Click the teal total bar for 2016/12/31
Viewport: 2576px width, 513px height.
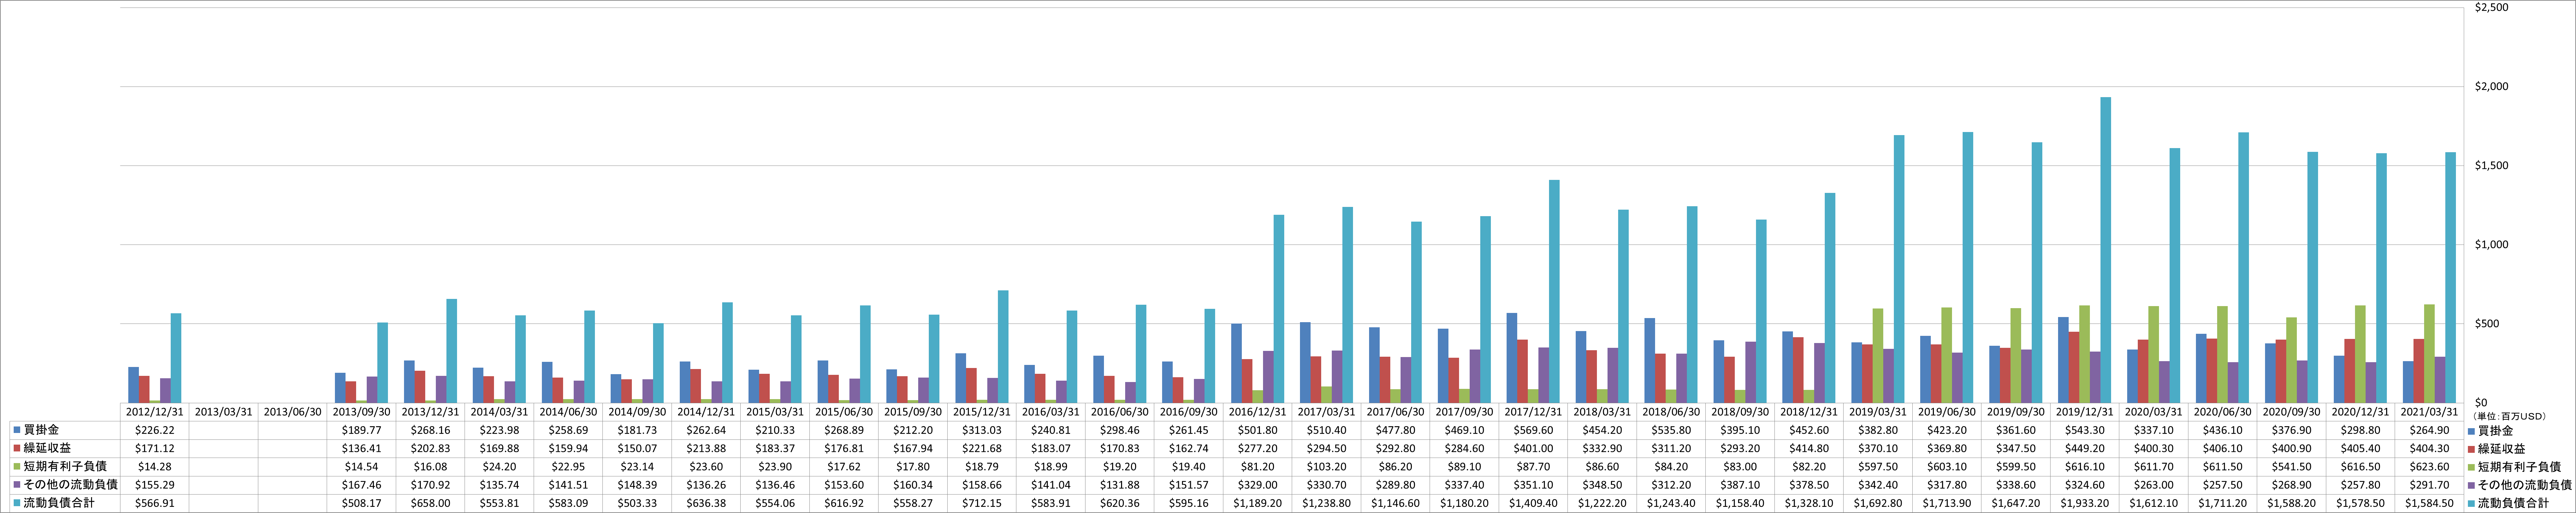coord(1279,309)
